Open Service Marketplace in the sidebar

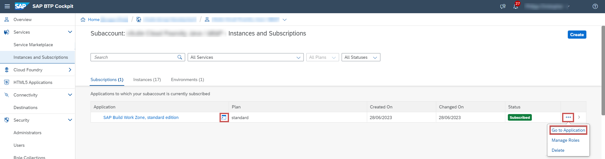(x=33, y=45)
